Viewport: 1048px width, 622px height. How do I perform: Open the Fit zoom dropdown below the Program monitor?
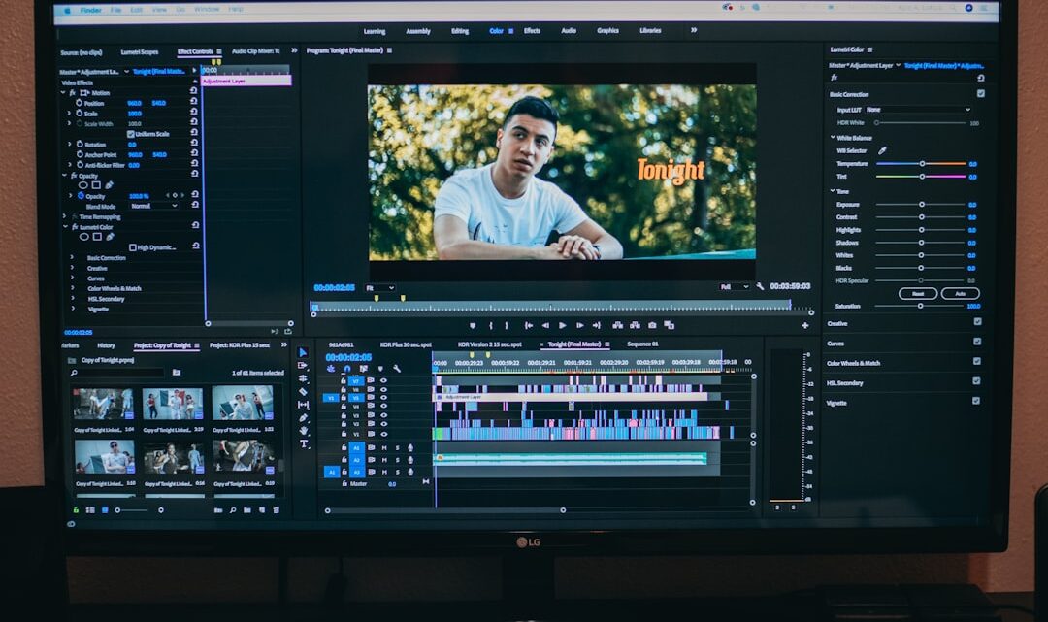point(379,288)
